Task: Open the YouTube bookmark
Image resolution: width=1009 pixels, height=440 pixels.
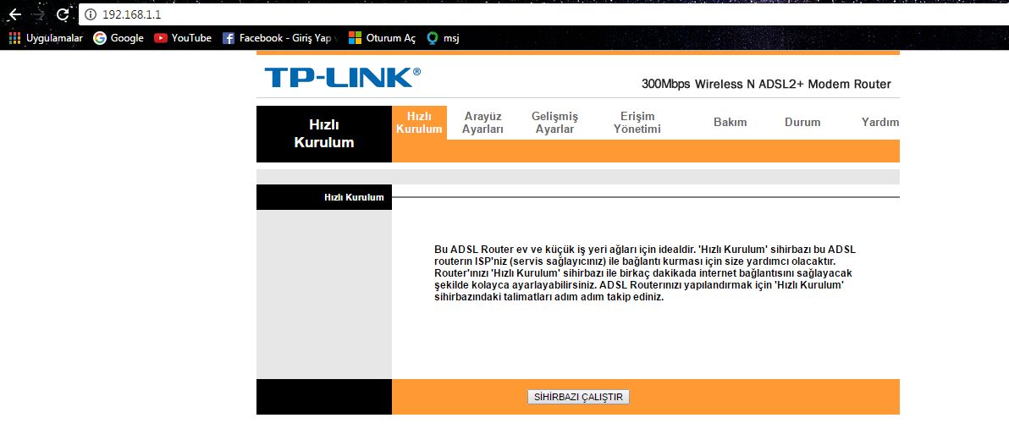Action: click(x=183, y=38)
